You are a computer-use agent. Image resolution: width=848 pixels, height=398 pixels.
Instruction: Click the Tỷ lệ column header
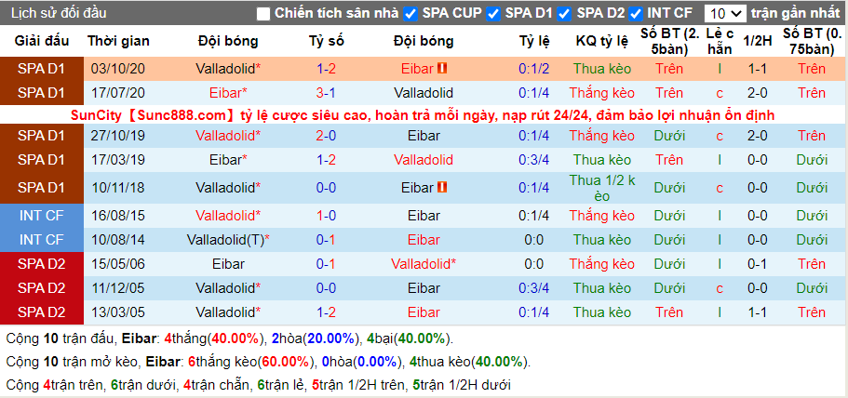534,41
